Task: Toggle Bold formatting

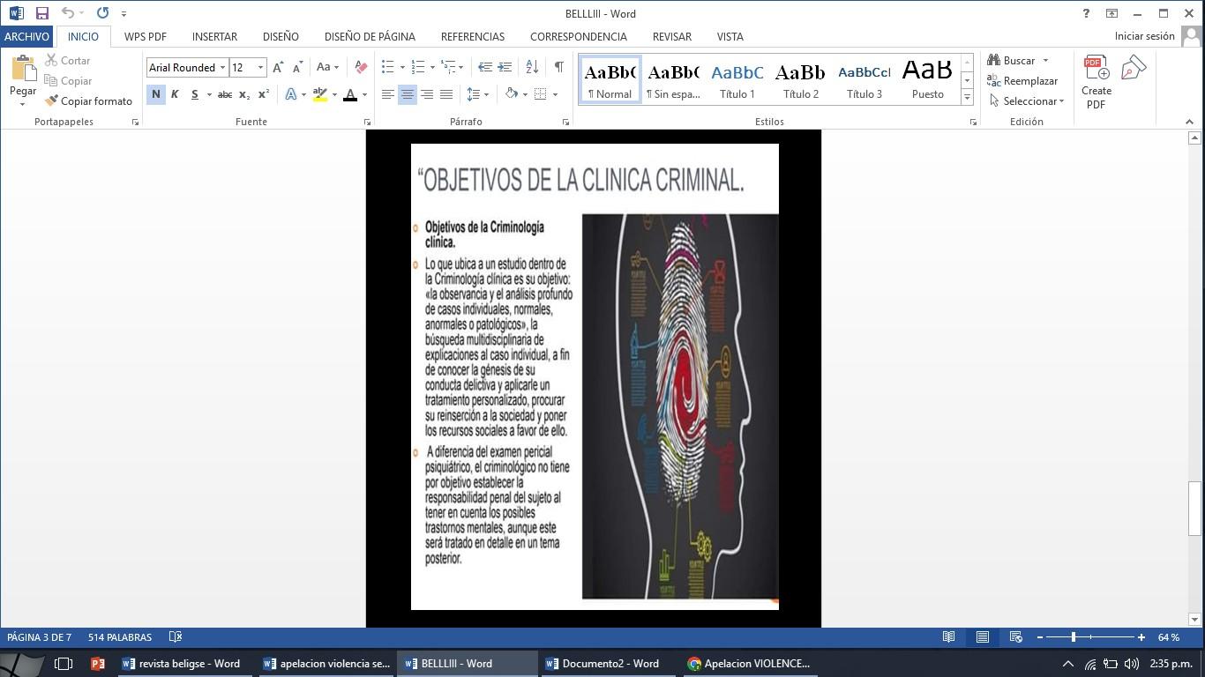Action: [156, 94]
